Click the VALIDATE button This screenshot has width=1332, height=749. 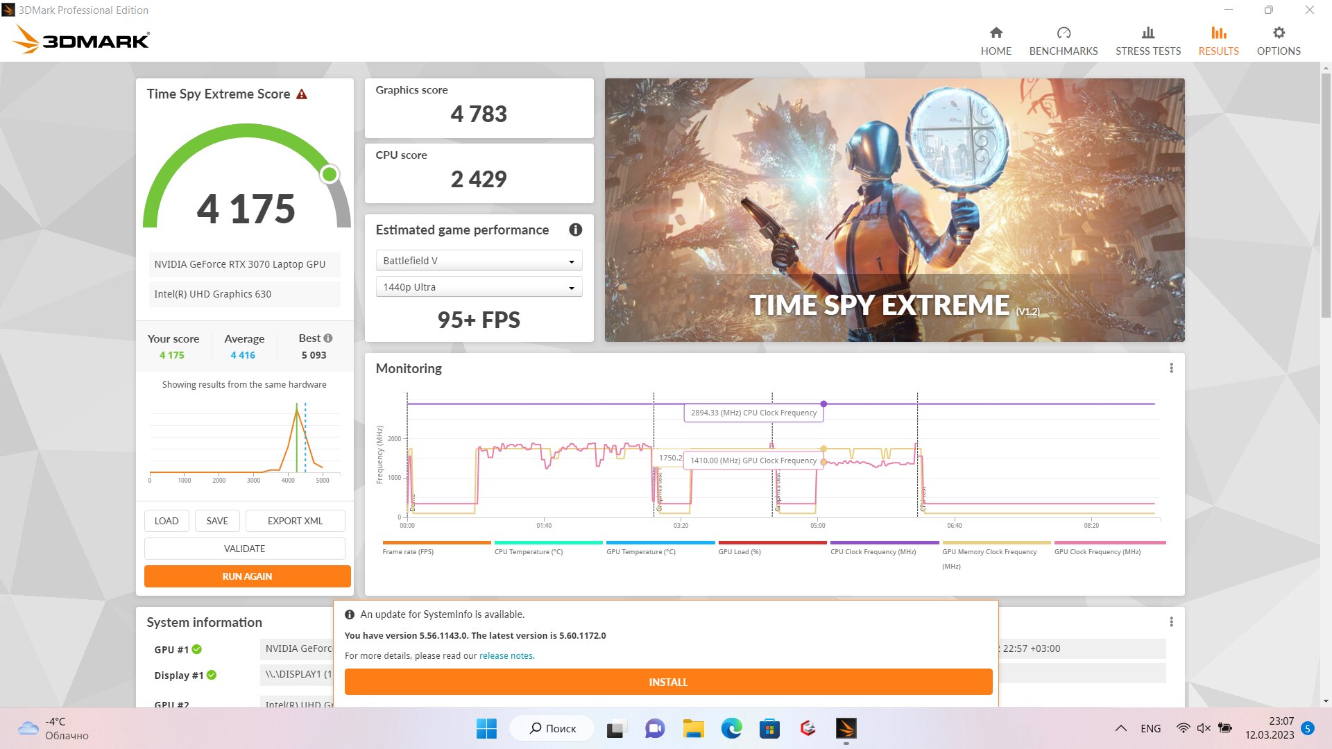pos(244,549)
